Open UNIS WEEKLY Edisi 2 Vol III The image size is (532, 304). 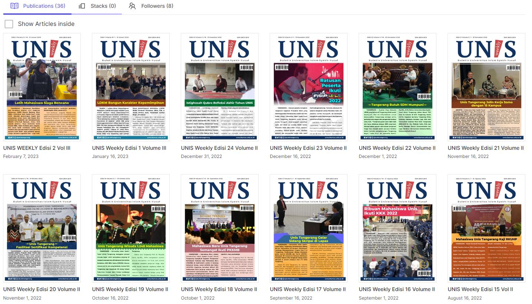point(37,148)
